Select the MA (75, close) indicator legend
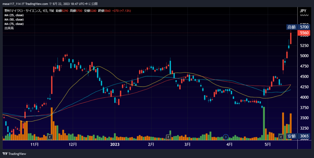314x158 pixels. pyautogui.click(x=14, y=24)
